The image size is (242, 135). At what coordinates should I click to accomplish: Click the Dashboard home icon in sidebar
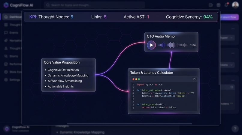(6, 17)
